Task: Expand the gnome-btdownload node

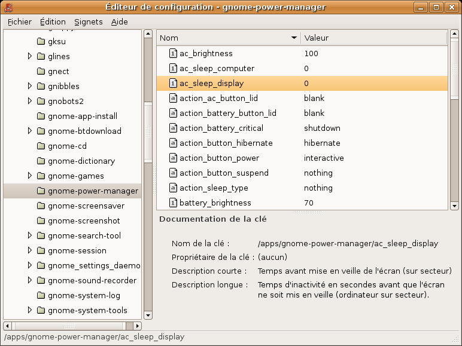Action: pos(30,131)
